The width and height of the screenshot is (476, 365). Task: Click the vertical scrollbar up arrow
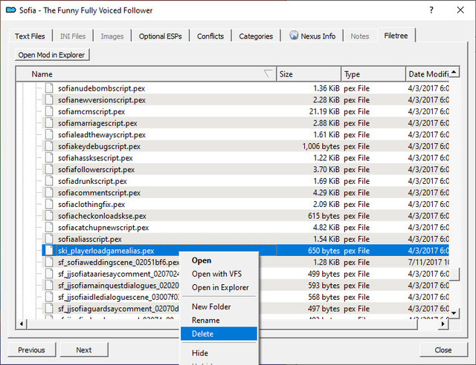(x=454, y=72)
